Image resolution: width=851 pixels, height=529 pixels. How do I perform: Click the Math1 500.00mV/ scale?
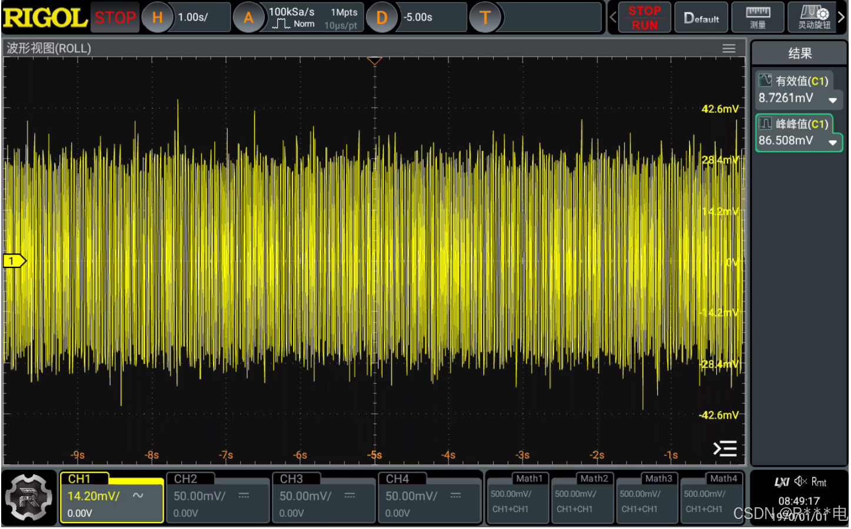tap(511, 494)
